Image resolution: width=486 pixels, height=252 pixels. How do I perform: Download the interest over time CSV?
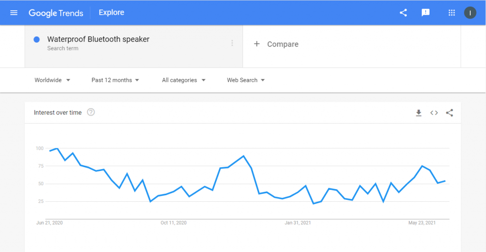click(x=419, y=113)
